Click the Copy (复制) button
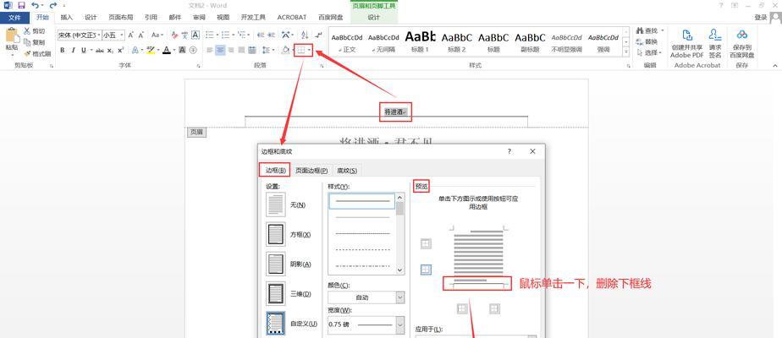782x338 pixels. [35, 42]
